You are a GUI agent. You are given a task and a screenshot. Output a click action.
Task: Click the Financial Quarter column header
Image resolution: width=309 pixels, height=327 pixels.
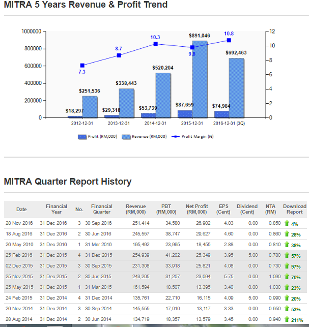[102, 209]
